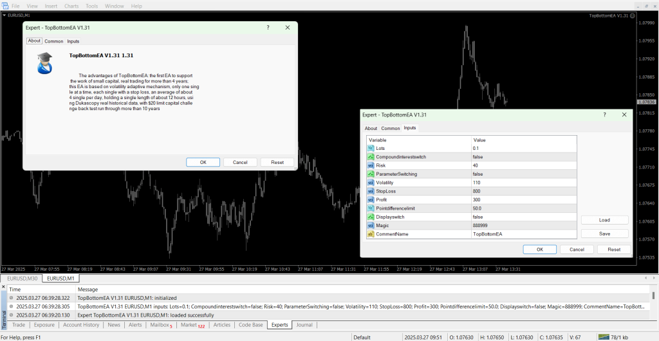Click the log icon beside the 'initialized' message
The height and width of the screenshot is (341, 659).
pos(10,298)
